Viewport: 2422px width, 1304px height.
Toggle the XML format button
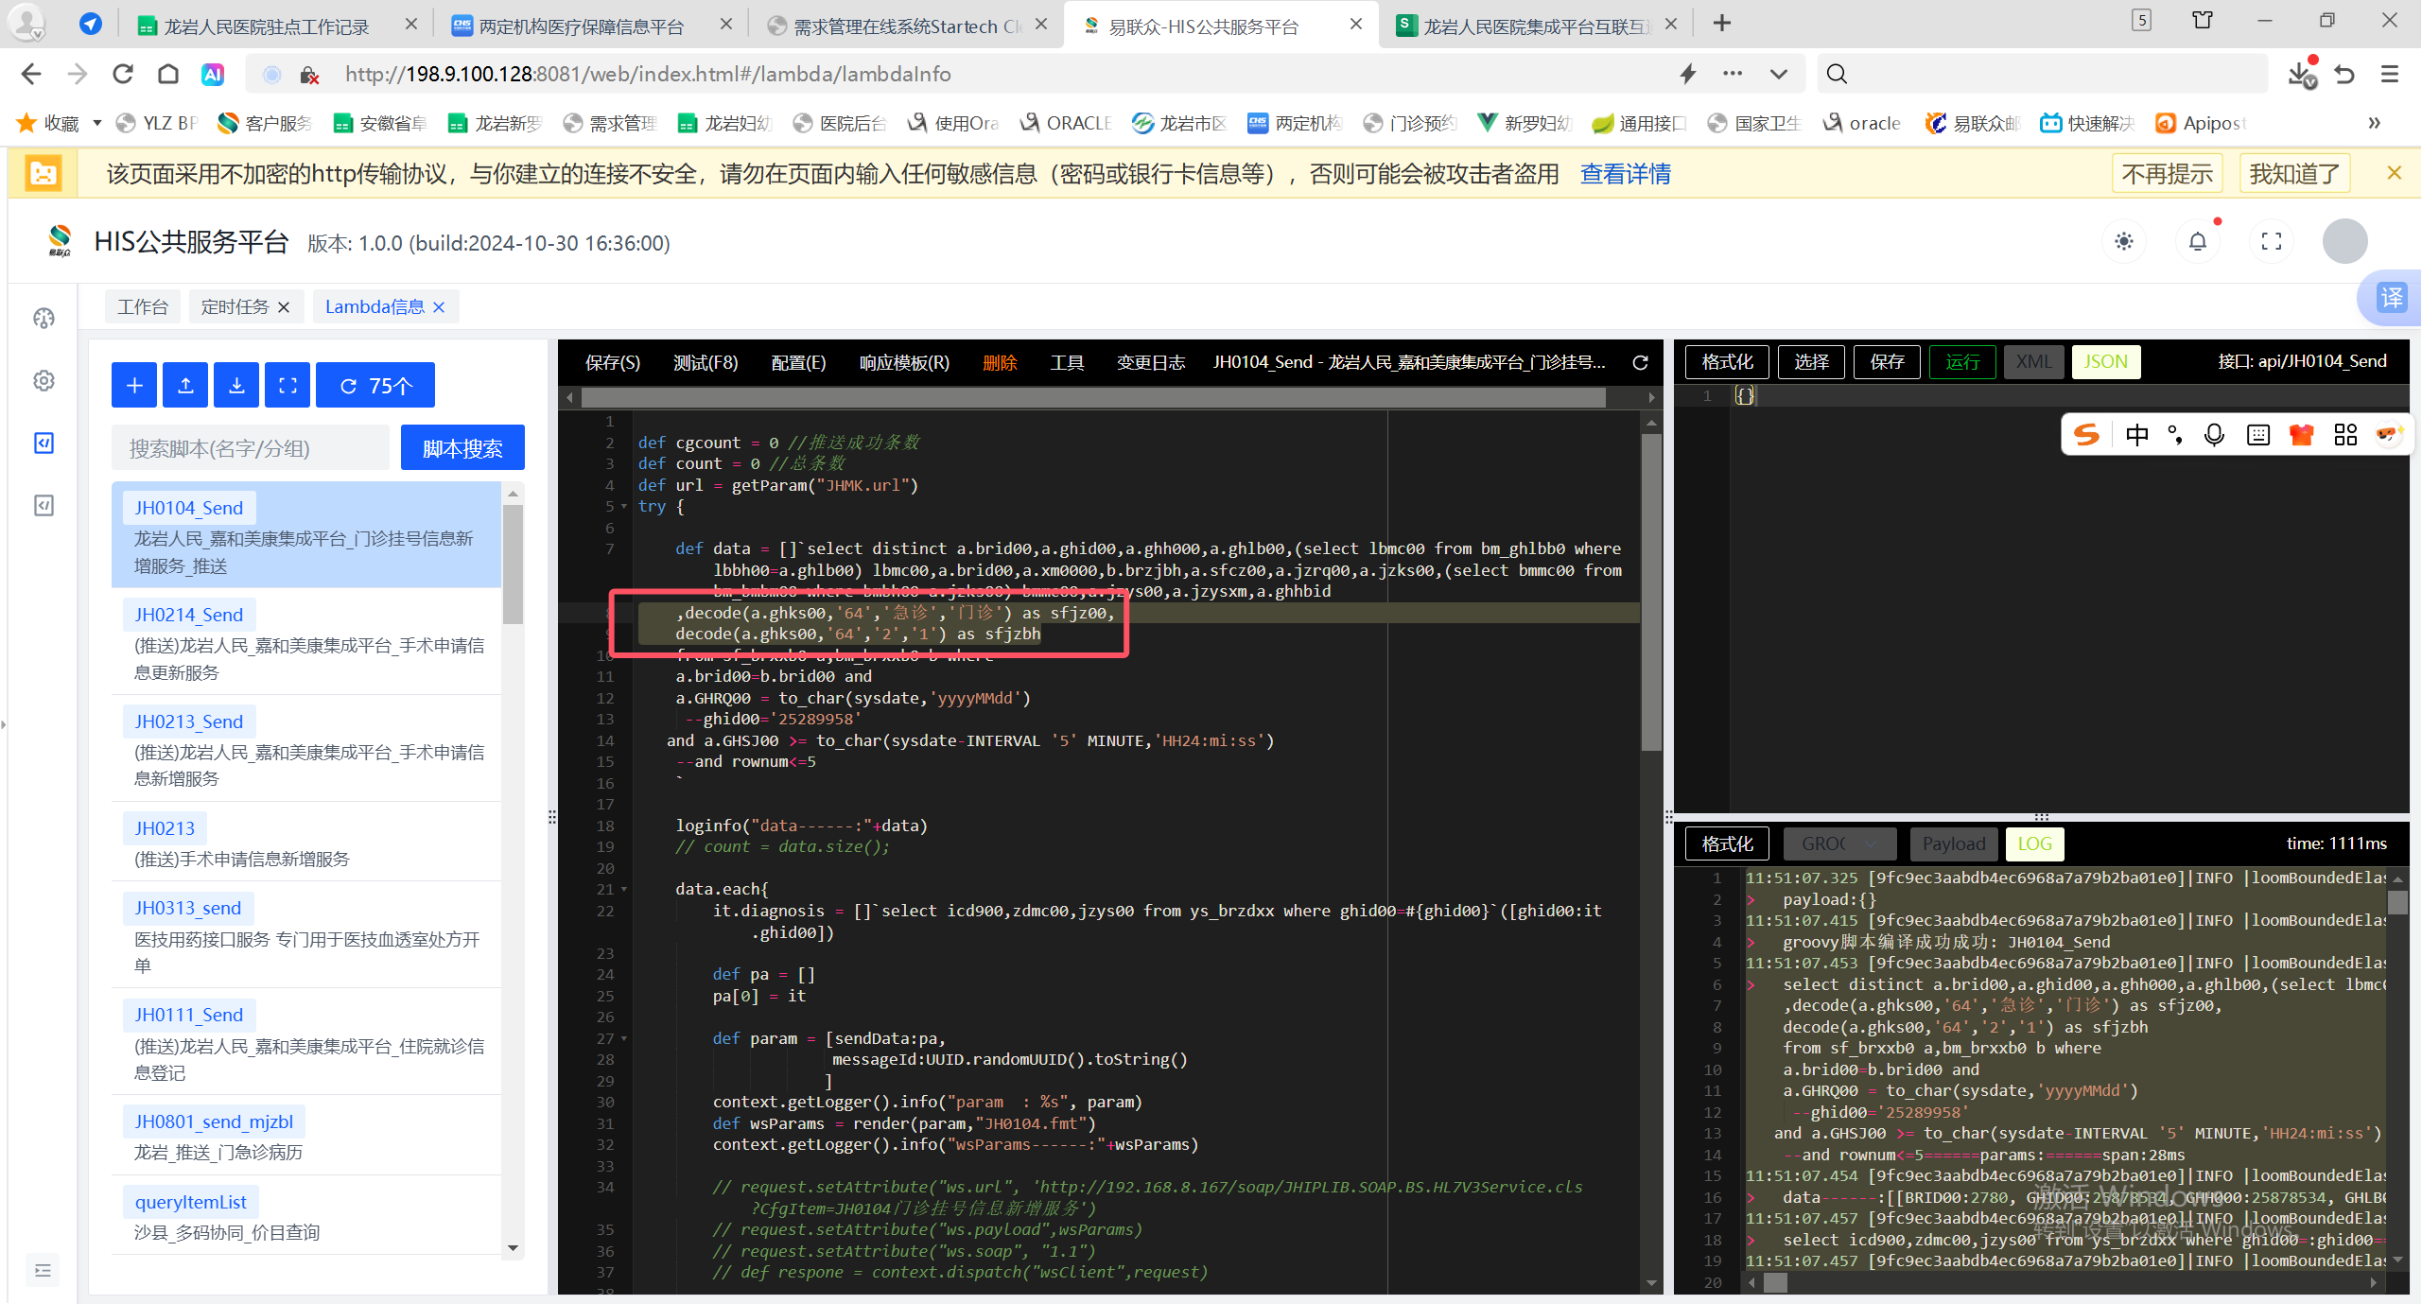coord(2032,362)
